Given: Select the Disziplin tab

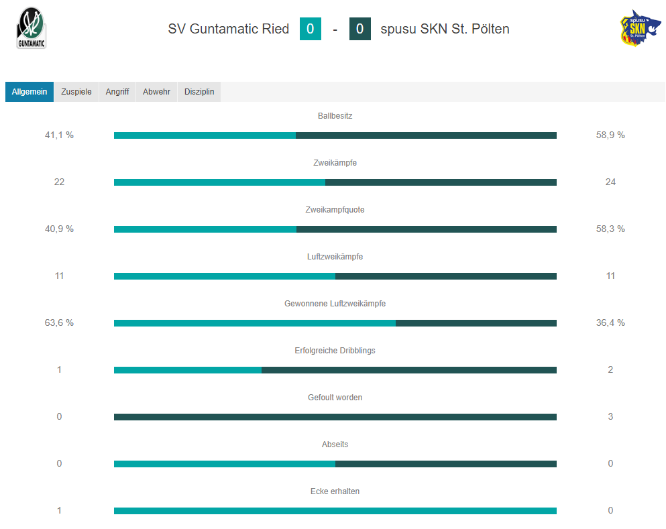Looking at the screenshot, I should (x=199, y=92).
